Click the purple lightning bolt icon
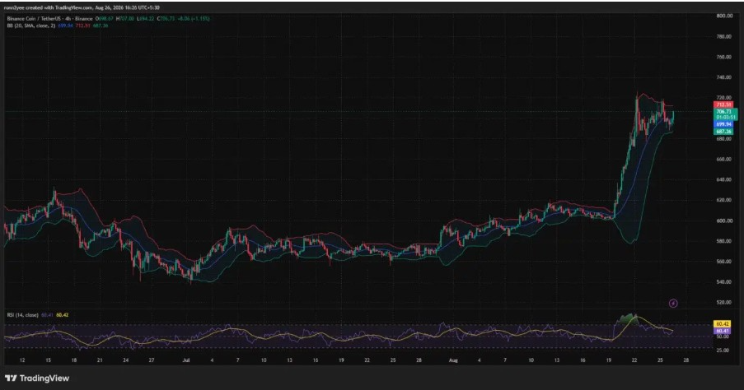 click(x=673, y=304)
